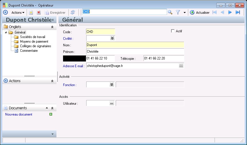Open the Fonction dropdown
Viewport: 247px width, 145px height.
click(x=112, y=85)
